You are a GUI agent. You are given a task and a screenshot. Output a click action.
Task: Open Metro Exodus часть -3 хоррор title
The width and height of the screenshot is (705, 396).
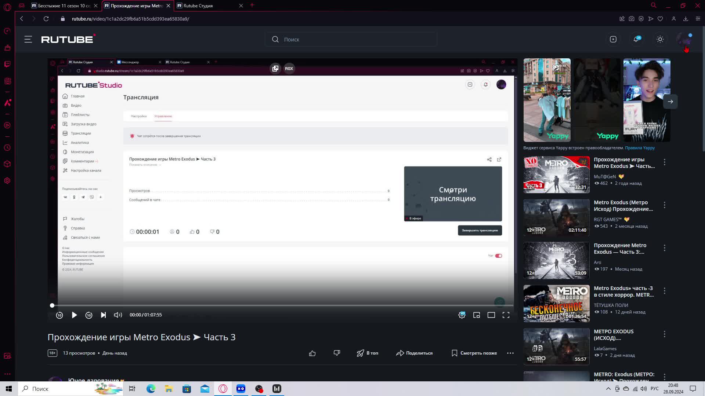point(623,291)
